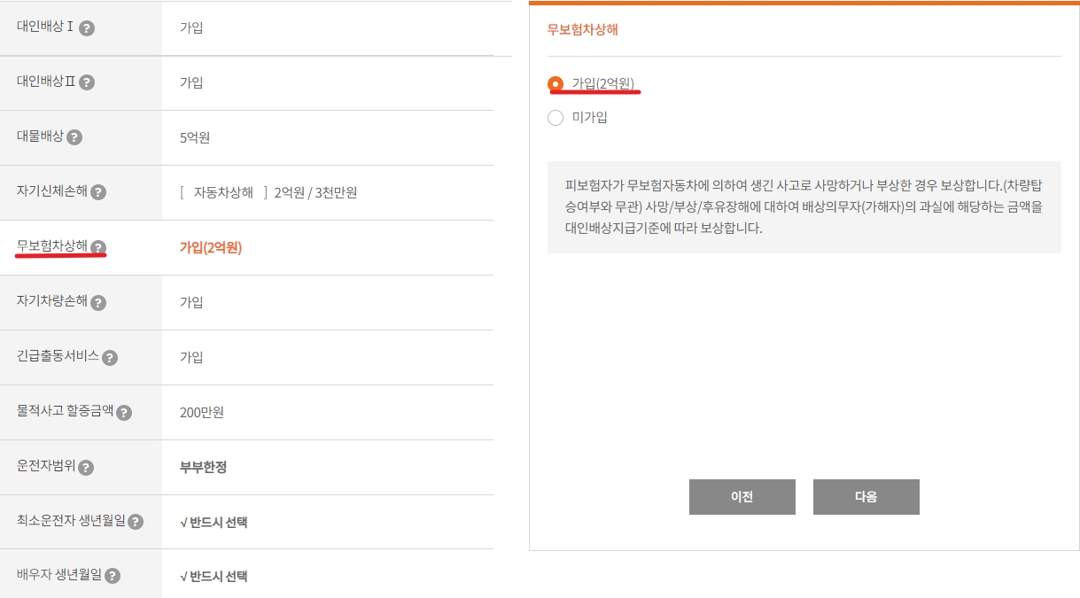Open help icon next to 긴급출동서비스
Viewport: 1080px width, 598px height.
[110, 357]
